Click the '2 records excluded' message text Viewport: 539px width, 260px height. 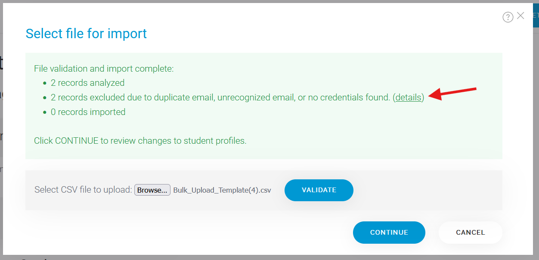click(x=220, y=97)
